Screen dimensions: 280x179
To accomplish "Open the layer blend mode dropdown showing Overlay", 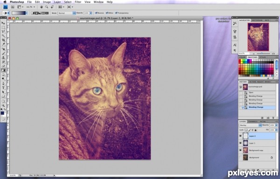I will click(250, 125).
